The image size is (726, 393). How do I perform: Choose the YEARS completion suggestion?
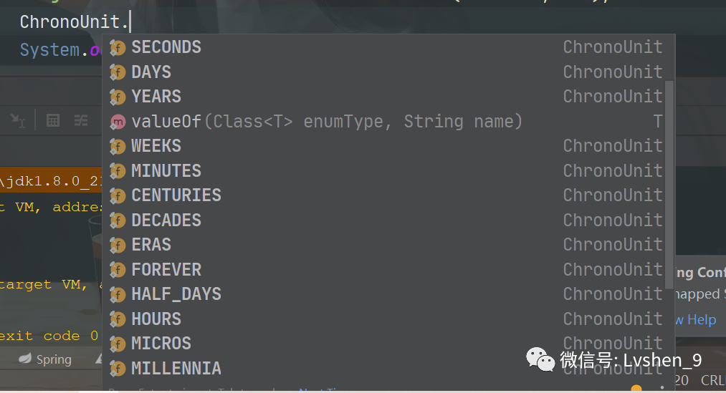click(156, 97)
